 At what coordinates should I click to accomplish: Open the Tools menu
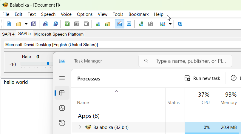click(x=118, y=14)
